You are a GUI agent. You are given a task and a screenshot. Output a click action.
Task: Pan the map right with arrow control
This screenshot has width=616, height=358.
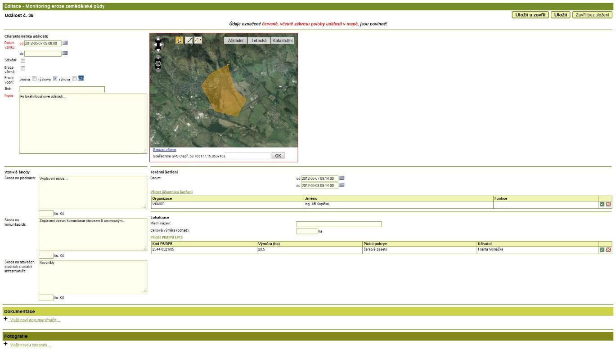click(x=161, y=45)
